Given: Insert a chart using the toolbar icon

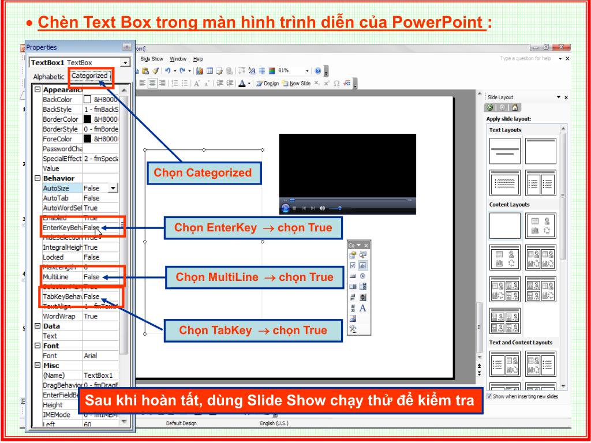Looking at the screenshot, I should point(200,71).
